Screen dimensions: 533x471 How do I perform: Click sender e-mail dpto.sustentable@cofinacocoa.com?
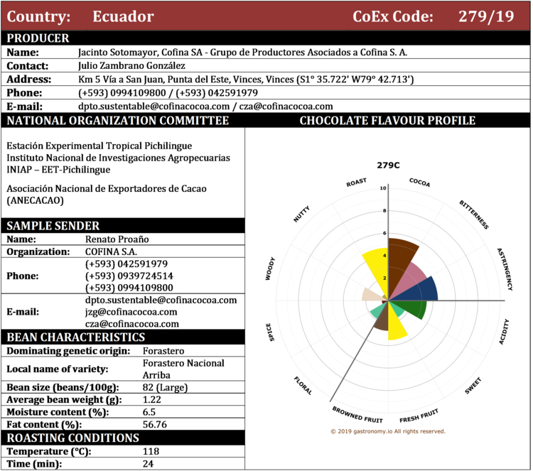(161, 300)
